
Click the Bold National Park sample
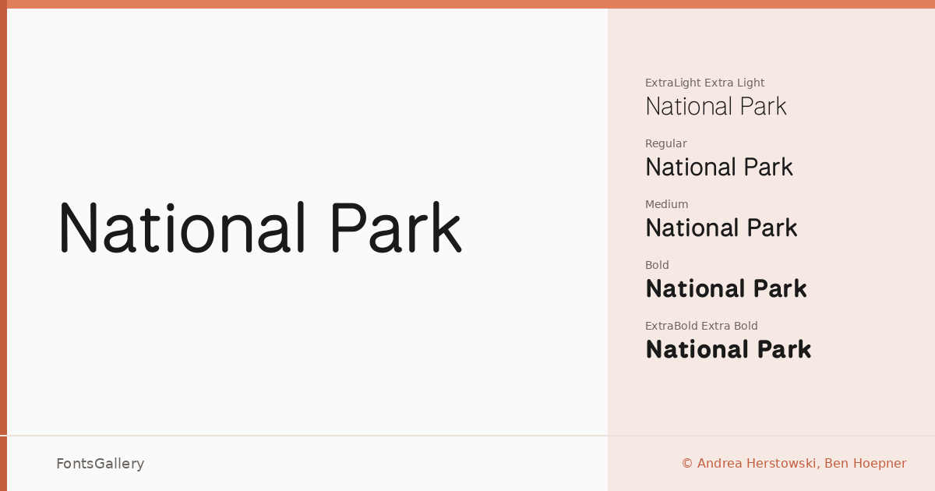point(726,288)
